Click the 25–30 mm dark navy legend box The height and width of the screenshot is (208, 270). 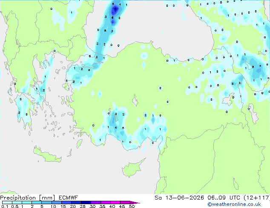point(86,202)
